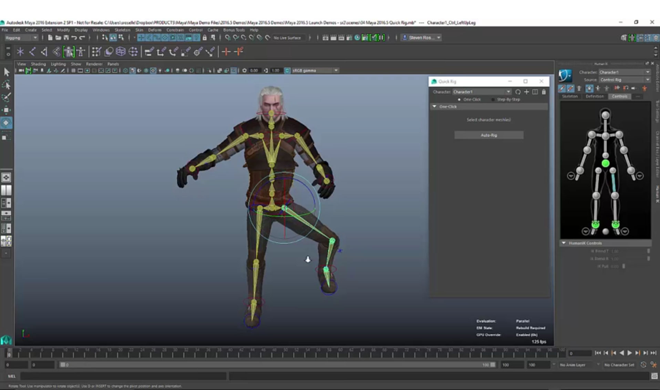Activate the Move tool in toolbox

click(x=6, y=110)
